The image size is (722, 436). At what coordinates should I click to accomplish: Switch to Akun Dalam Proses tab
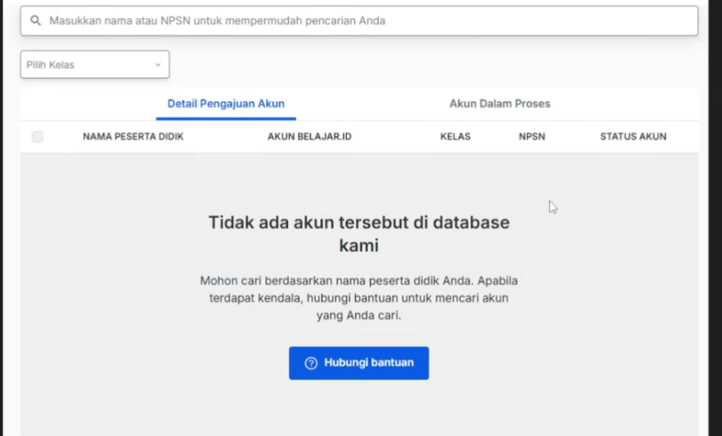499,103
